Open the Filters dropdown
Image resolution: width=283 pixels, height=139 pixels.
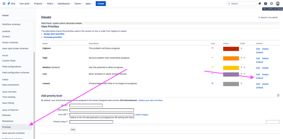pos(51,4)
